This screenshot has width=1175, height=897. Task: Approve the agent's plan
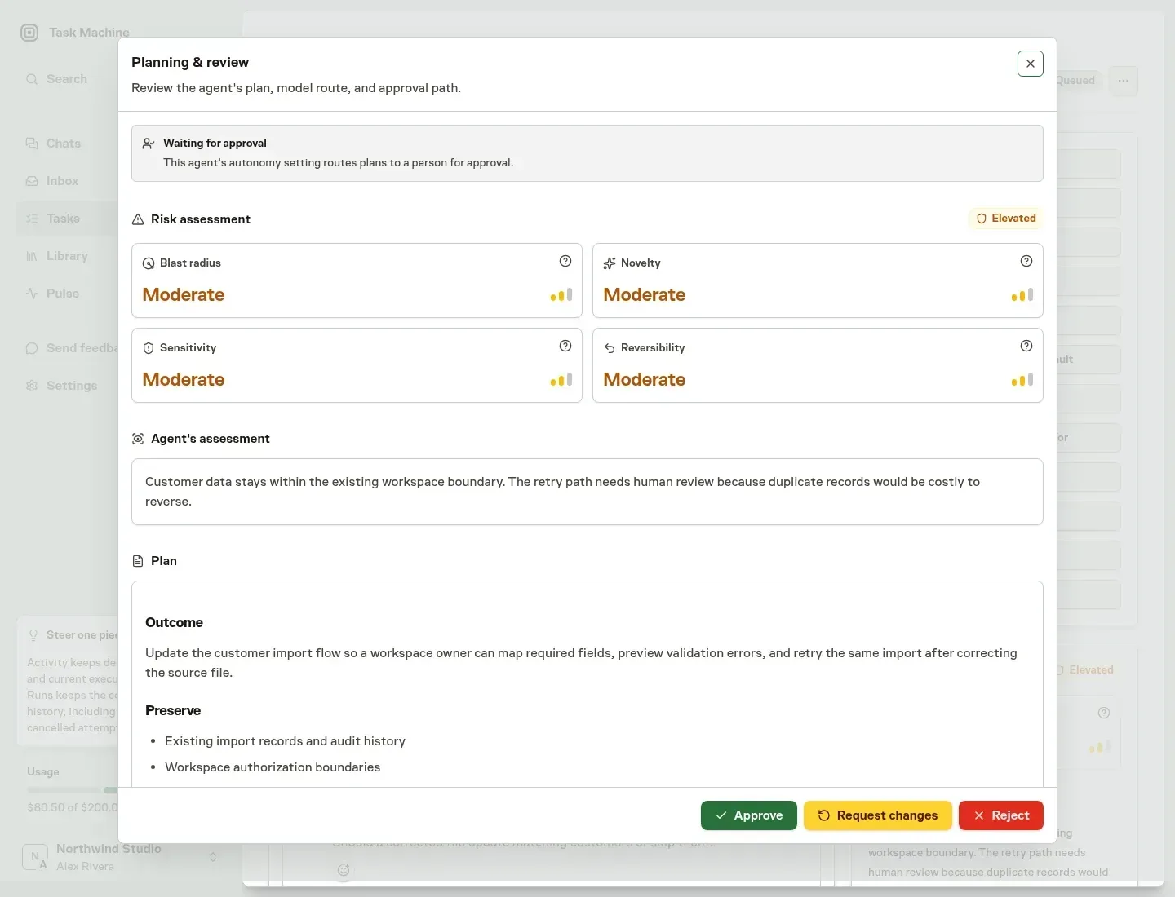point(749,815)
